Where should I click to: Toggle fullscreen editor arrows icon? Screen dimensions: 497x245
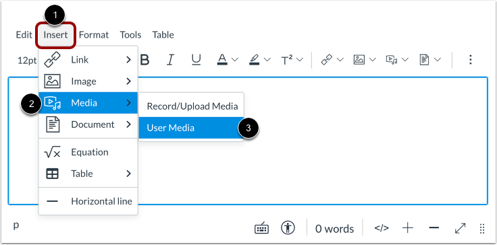pyautogui.click(x=461, y=228)
